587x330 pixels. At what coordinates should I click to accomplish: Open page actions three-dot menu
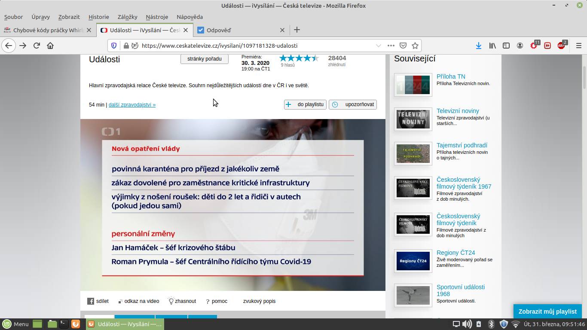click(391, 46)
